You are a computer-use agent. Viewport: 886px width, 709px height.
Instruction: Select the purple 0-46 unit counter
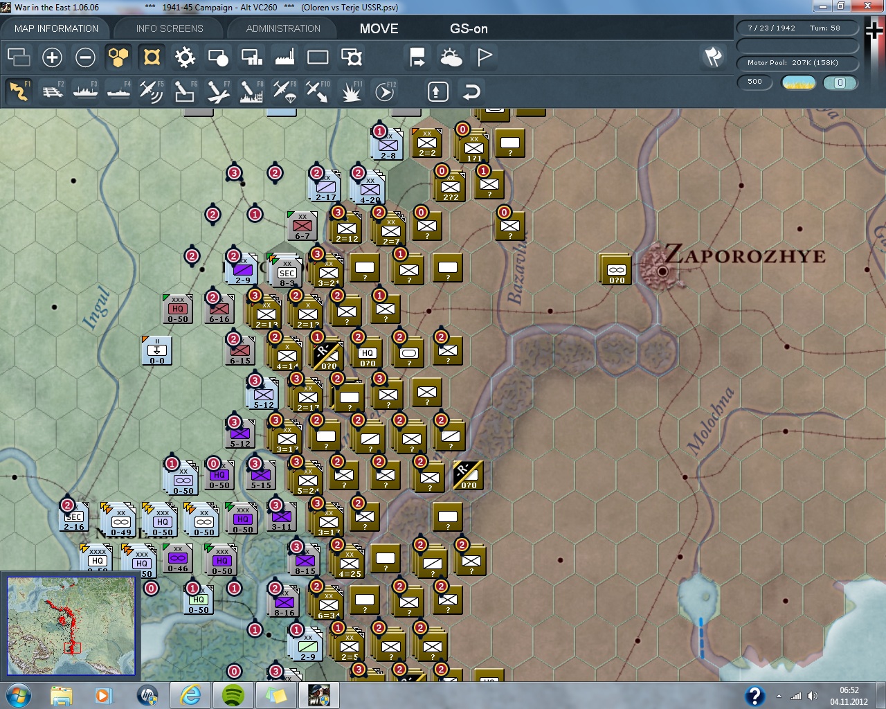pyautogui.click(x=178, y=558)
